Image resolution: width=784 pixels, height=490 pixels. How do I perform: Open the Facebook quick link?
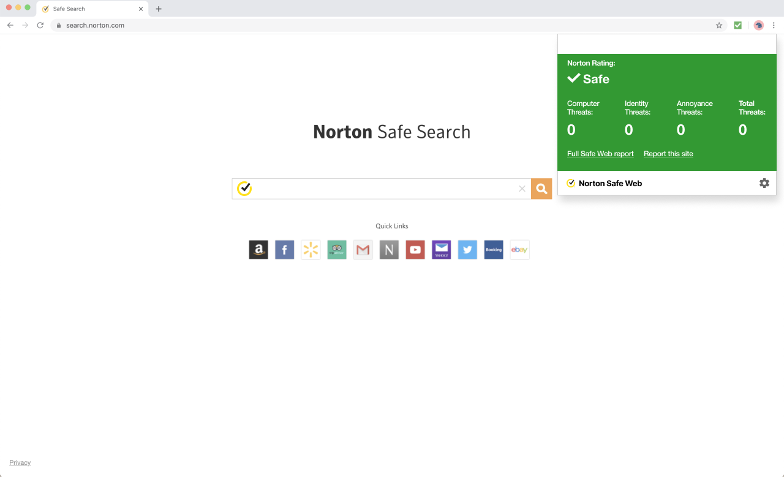coord(284,249)
